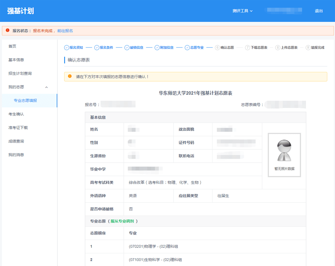The image size is (335, 266).
Task: Open 准考证下载 from the sidebar
Action: [18, 128]
